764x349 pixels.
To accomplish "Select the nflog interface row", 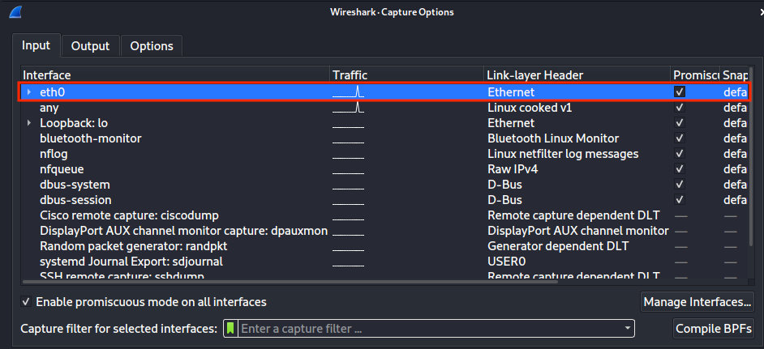I will pos(54,154).
